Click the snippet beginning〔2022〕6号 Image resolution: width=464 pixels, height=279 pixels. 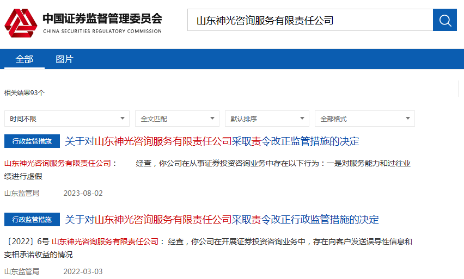pos(209,248)
